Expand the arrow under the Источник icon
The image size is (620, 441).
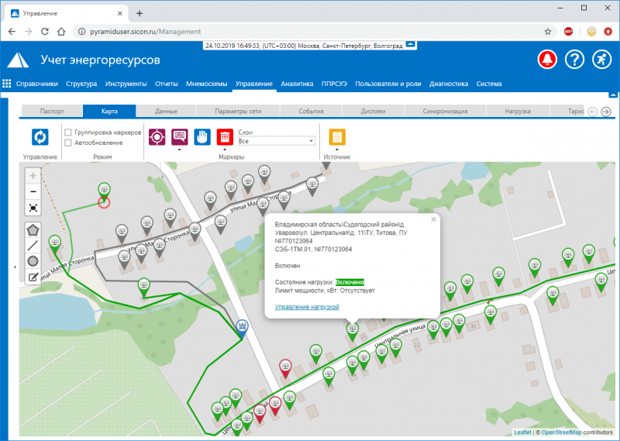[x=337, y=149]
